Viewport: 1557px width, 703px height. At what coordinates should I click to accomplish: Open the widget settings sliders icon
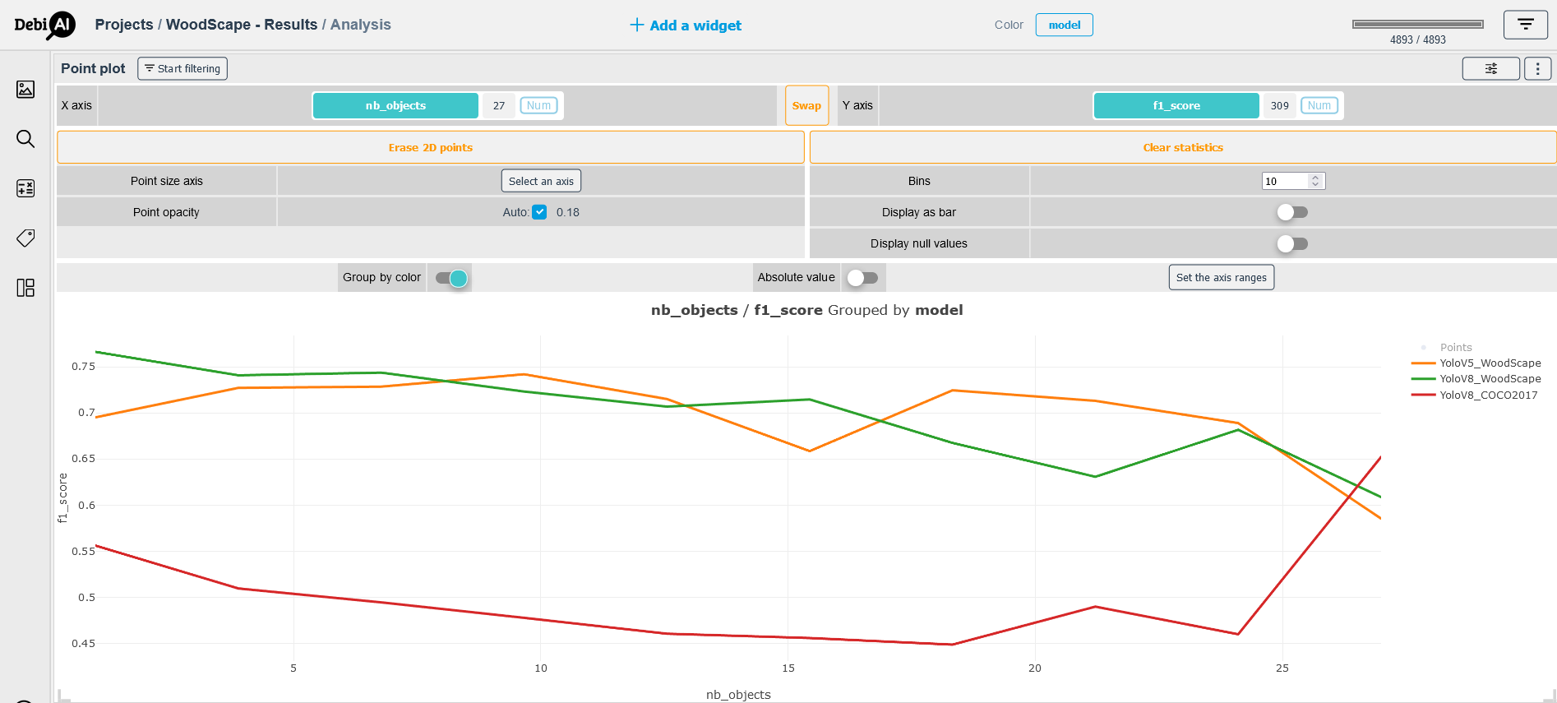tap(1490, 68)
